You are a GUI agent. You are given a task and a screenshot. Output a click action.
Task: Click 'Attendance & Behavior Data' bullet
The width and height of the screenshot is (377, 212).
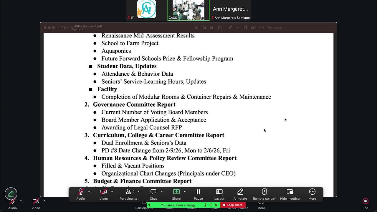137,74
